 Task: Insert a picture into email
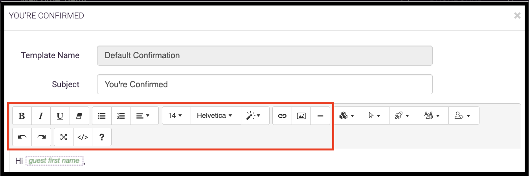tap(301, 116)
